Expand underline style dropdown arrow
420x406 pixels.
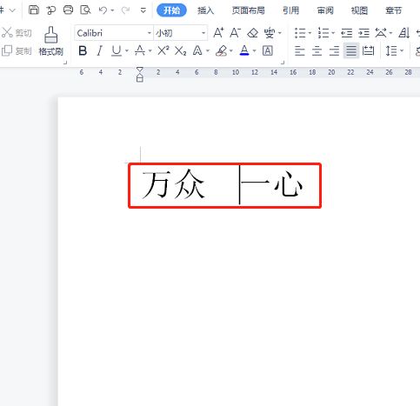pyautogui.click(x=127, y=51)
